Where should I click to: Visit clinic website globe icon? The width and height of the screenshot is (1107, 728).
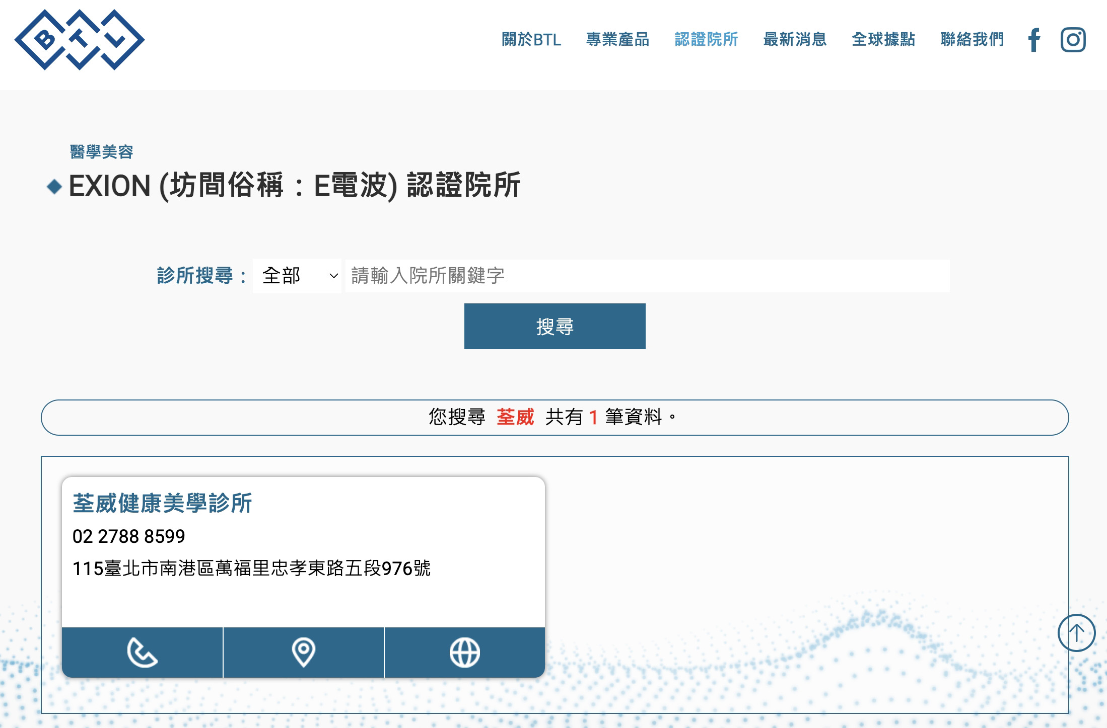click(x=465, y=653)
